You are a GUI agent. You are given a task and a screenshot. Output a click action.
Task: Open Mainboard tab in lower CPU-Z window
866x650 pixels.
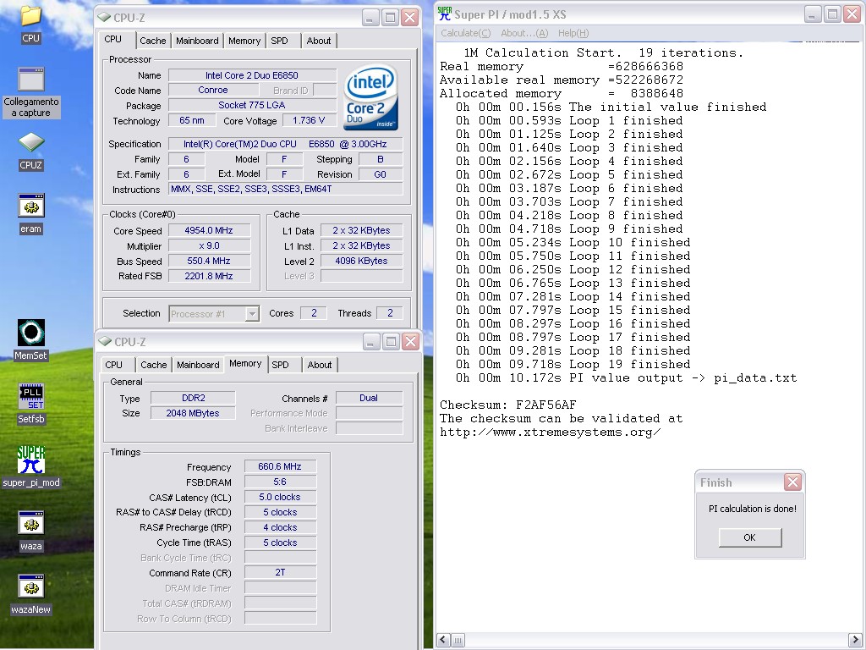198,365
